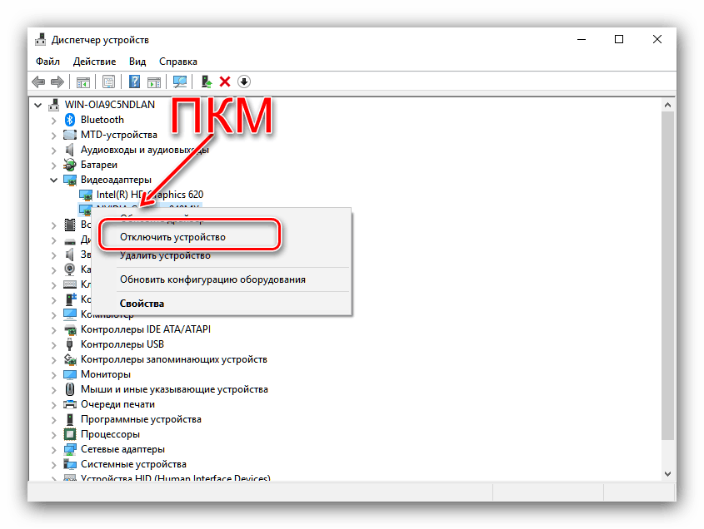Expand the Батареи category
704x529 pixels.
point(54,166)
